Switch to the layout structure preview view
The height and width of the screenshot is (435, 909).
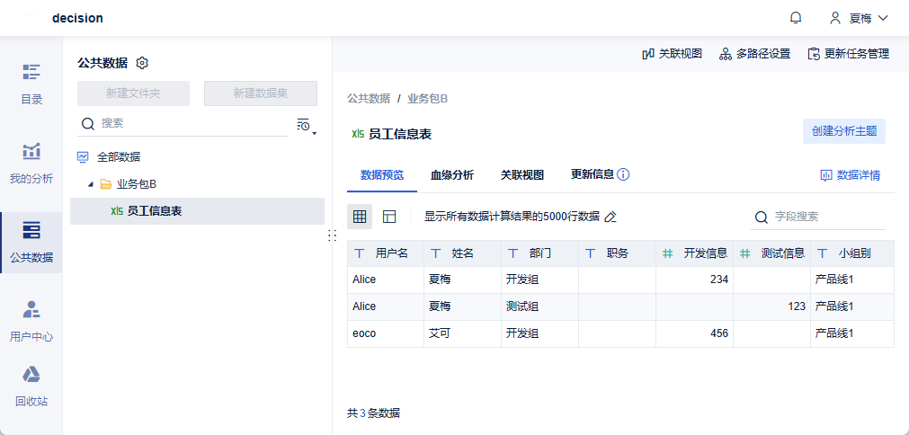[389, 217]
